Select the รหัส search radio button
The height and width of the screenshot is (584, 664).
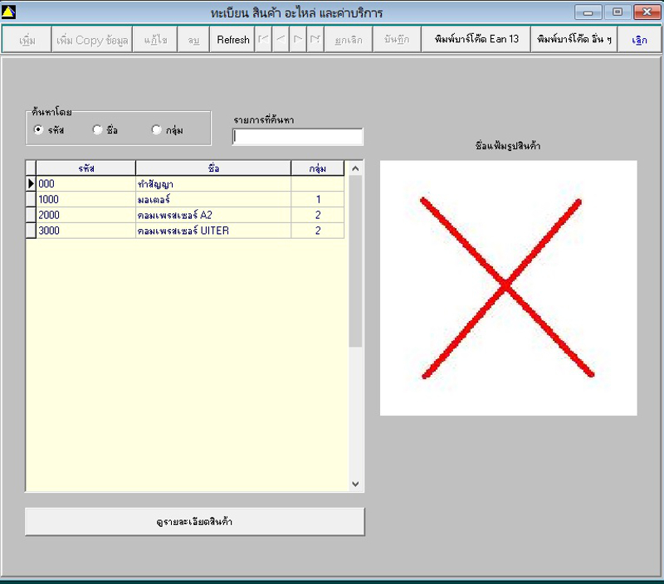click(x=39, y=130)
